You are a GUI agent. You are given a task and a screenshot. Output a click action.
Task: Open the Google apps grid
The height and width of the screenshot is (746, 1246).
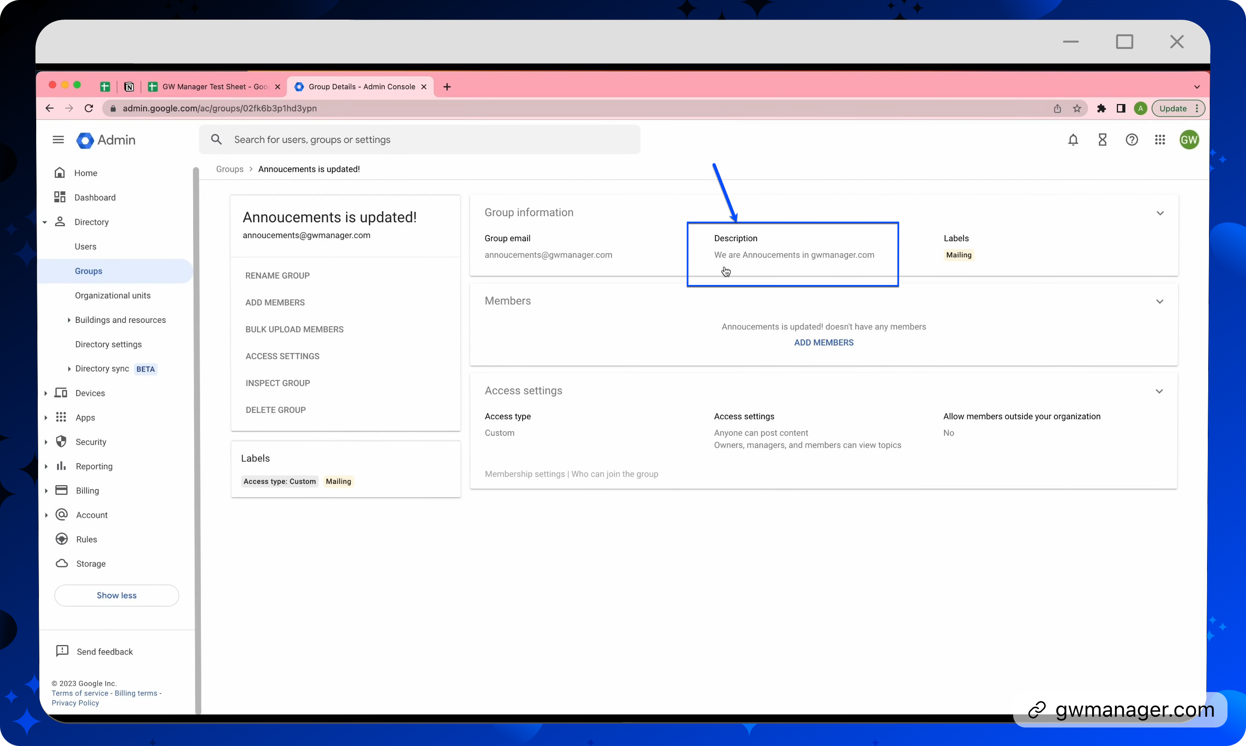pos(1160,140)
